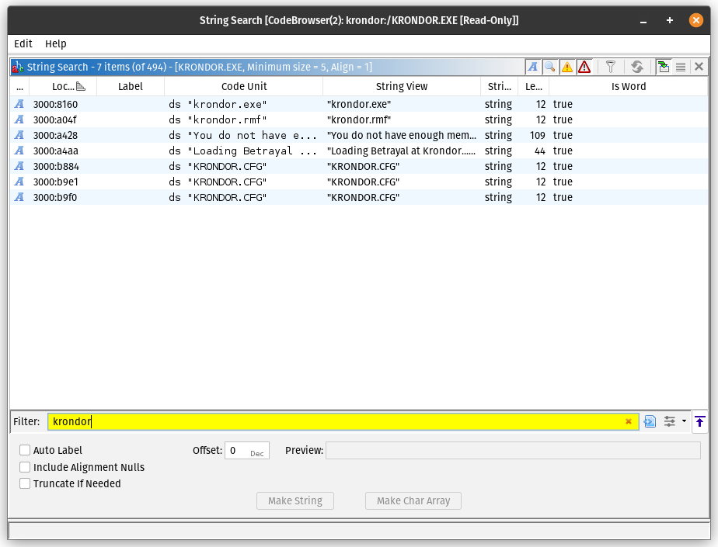Enable the Auto Label checkbox

[x=26, y=450]
